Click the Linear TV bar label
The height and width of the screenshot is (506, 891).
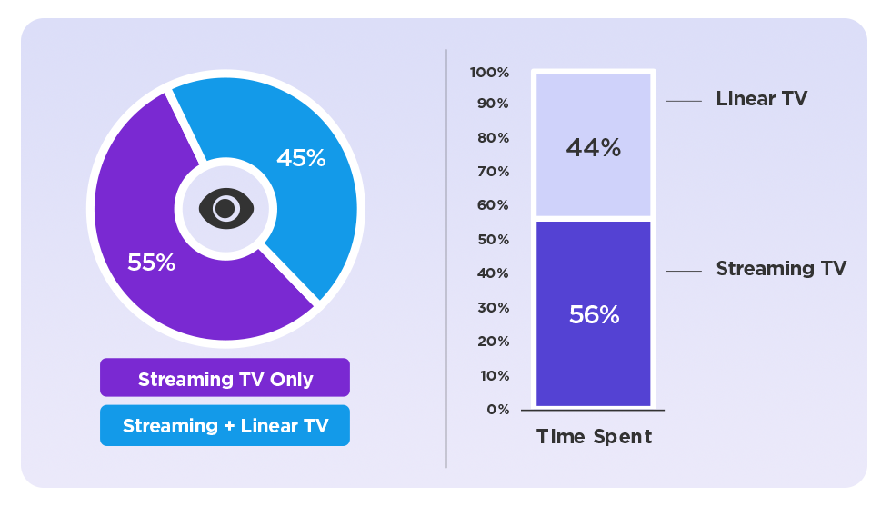click(761, 99)
